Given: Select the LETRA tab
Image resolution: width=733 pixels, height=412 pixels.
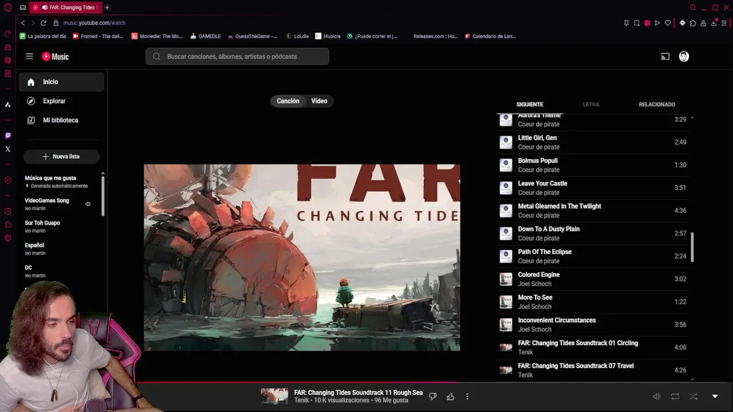Looking at the screenshot, I should [x=591, y=105].
